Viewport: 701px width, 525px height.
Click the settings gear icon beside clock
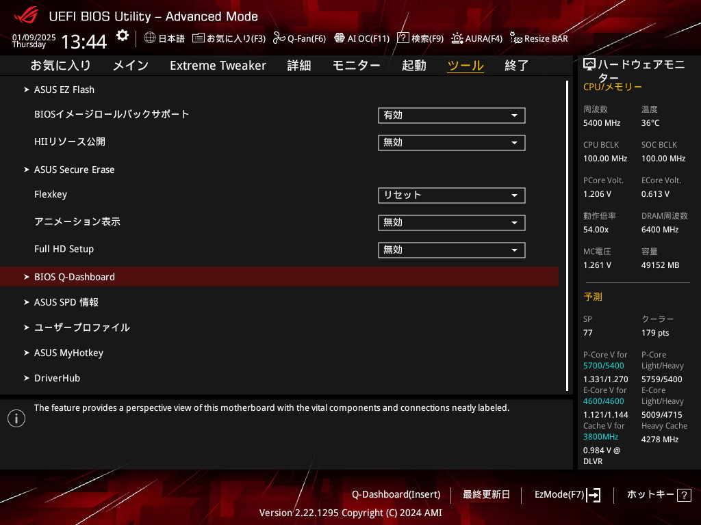[122, 36]
